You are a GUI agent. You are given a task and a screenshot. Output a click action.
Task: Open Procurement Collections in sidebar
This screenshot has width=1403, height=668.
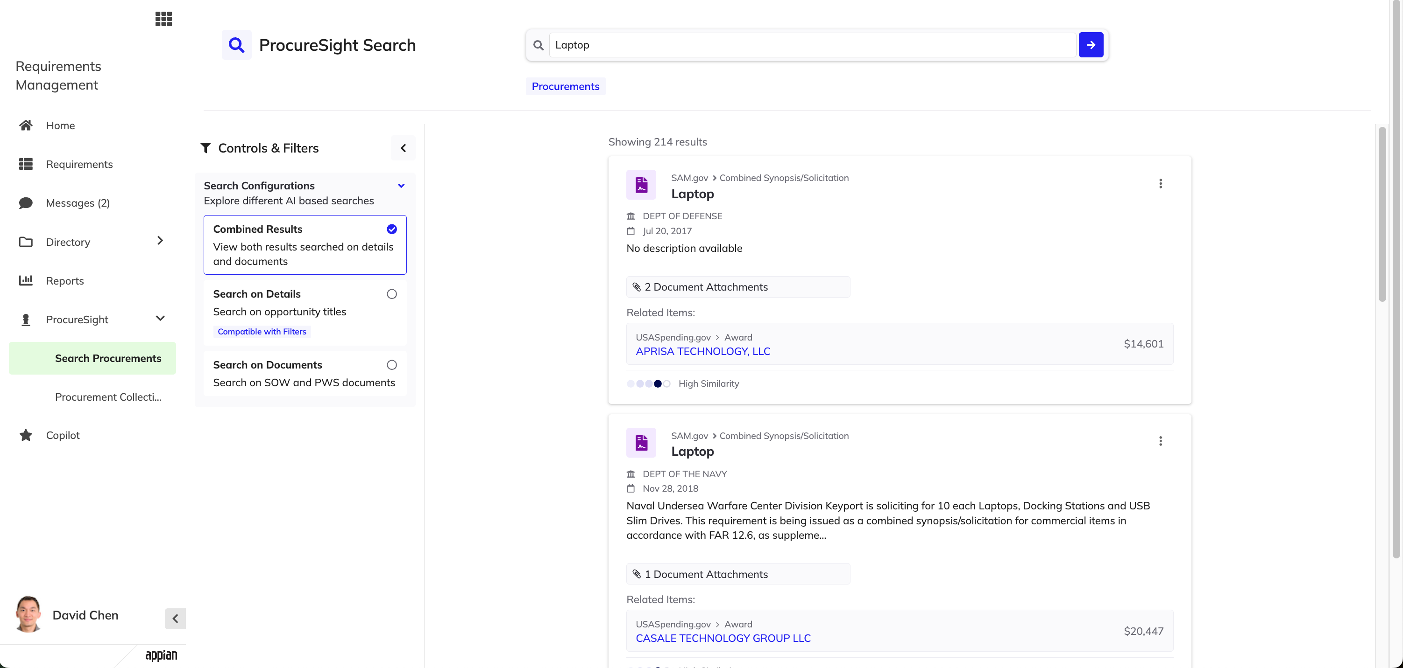tap(108, 397)
